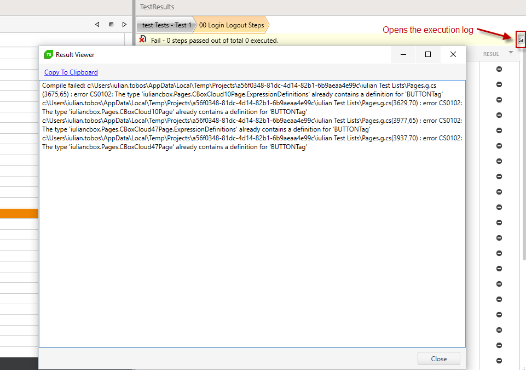Click the left arrow navigation icon

coord(97,24)
